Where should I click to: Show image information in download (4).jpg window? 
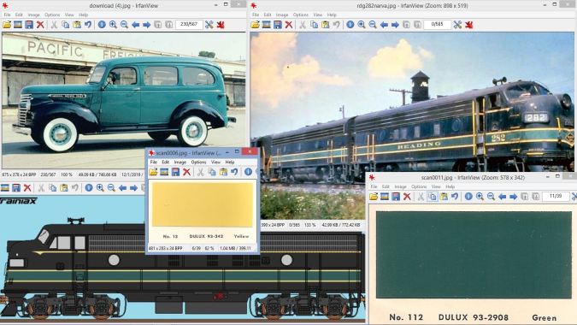click(x=102, y=25)
